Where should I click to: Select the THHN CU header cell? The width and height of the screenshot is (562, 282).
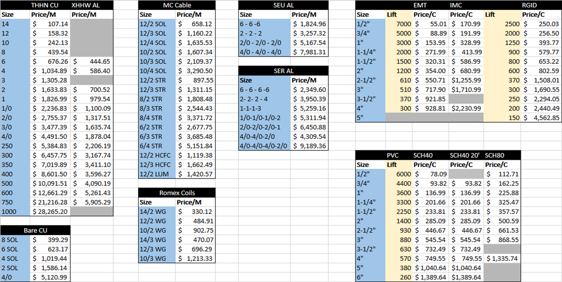(44, 5)
